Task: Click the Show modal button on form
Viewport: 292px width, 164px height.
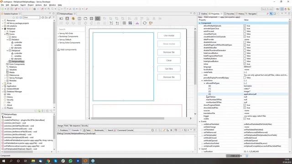Action: (x=169, y=44)
